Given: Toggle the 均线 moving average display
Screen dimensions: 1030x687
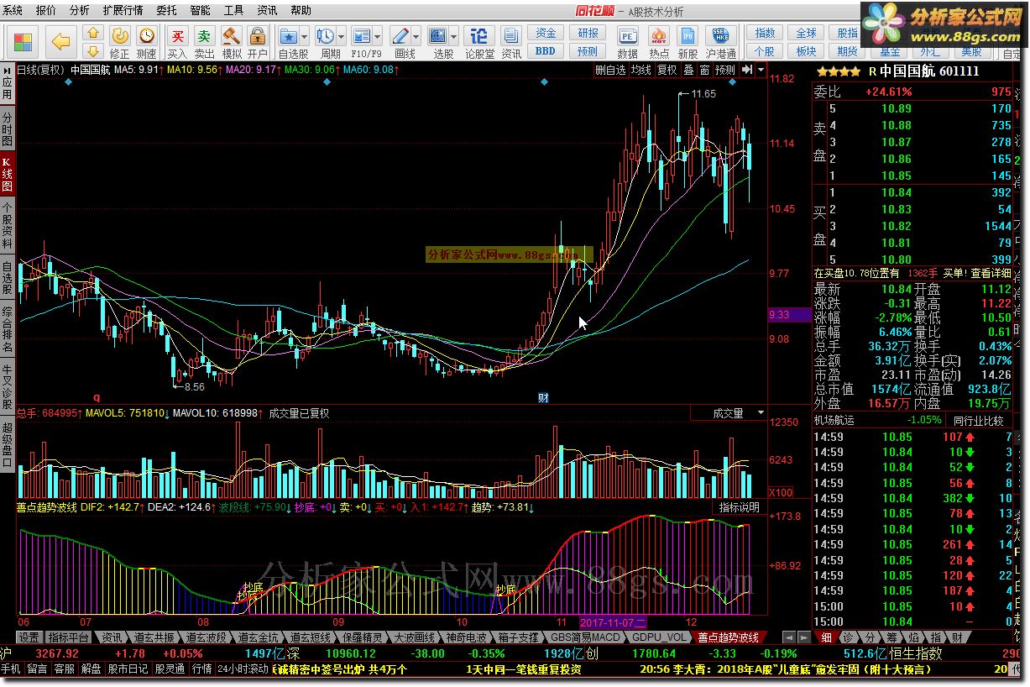Looking at the screenshot, I should tap(641, 71).
